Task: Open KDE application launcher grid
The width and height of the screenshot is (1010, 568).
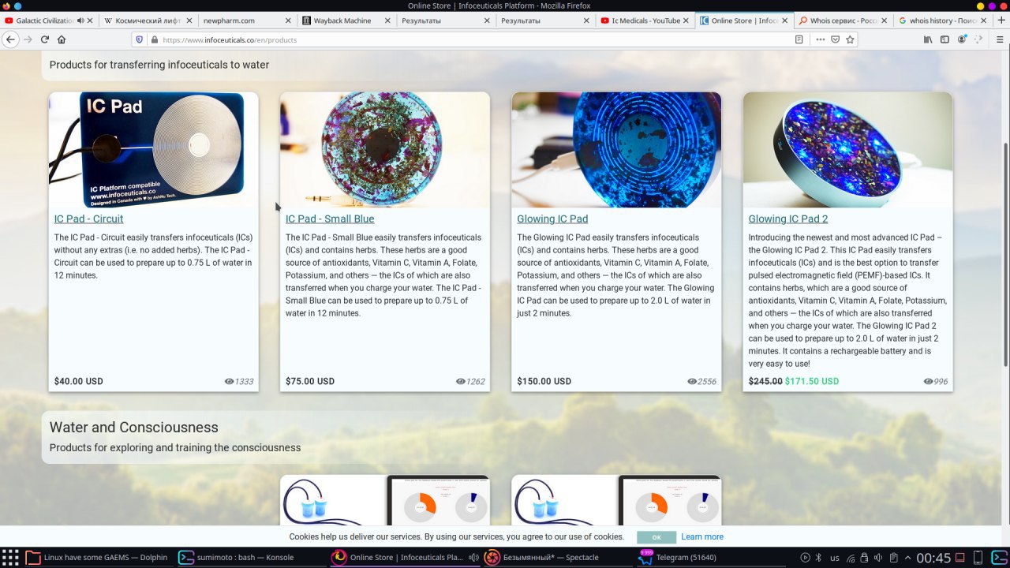Action: (x=10, y=557)
